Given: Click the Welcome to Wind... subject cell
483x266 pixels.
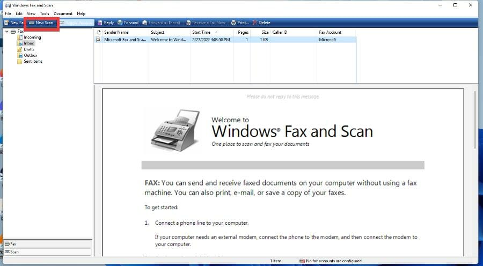Looking at the screenshot, I should pyautogui.click(x=169, y=40).
